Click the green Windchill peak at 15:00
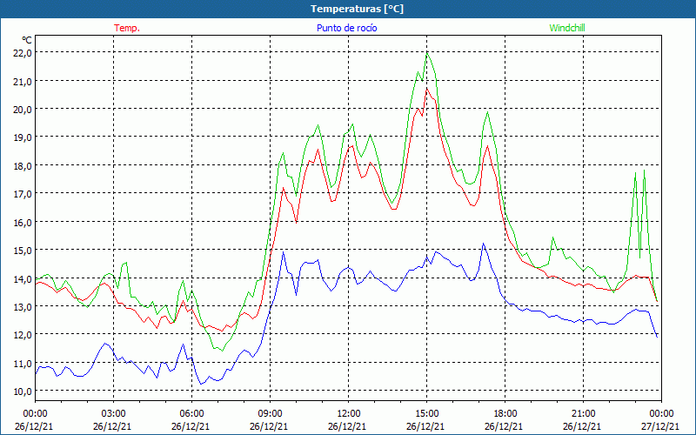This screenshot has width=696, height=435. [427, 54]
